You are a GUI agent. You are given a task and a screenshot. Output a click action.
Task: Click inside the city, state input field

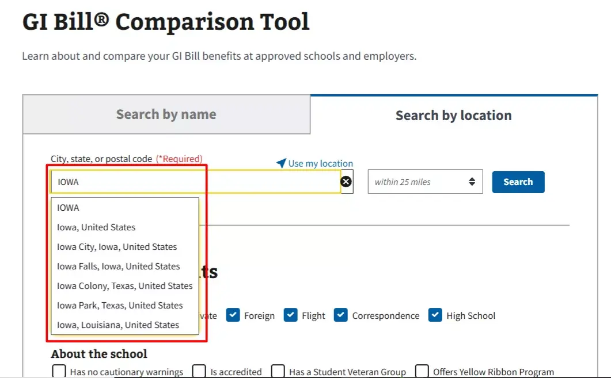173,182
